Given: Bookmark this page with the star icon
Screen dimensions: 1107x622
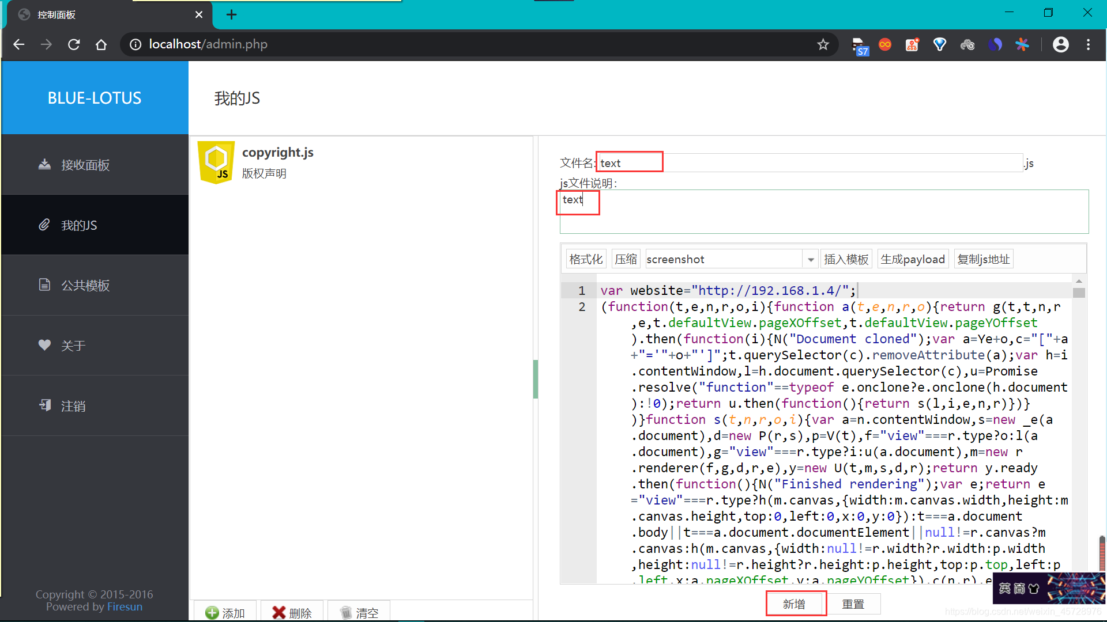Looking at the screenshot, I should pos(823,44).
